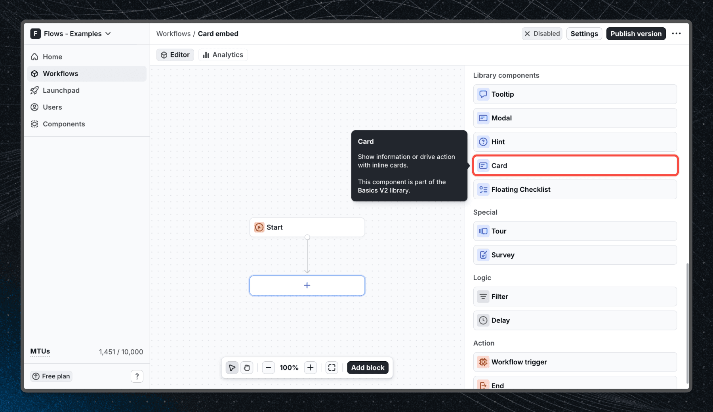Viewport: 713px width, 412px height.
Task: Click the fit-to-screen icon near the zoom controls
Action: (332, 368)
